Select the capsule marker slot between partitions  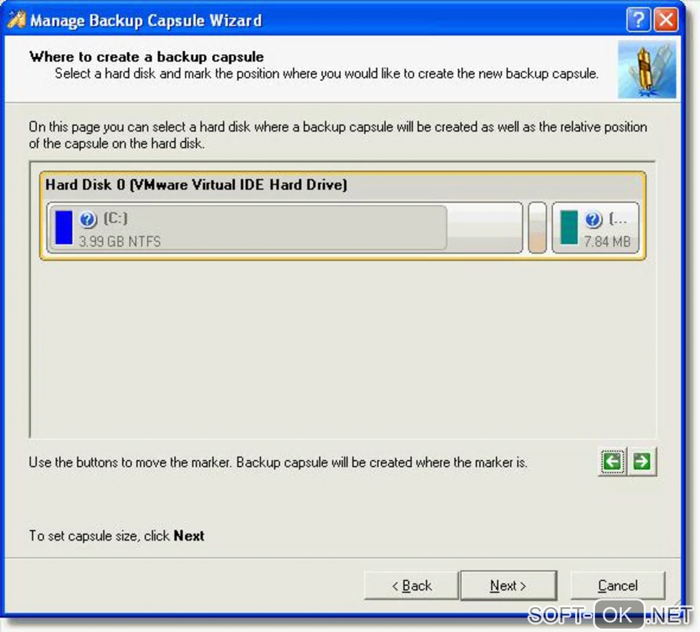click(x=537, y=228)
